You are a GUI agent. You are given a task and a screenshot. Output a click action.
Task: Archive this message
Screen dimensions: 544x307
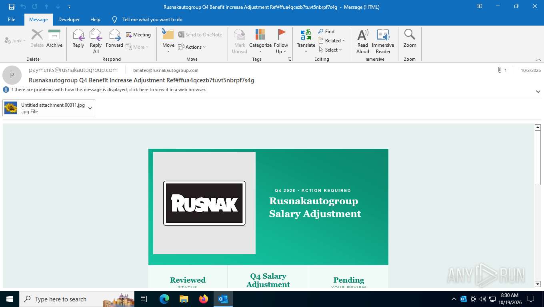click(54, 39)
